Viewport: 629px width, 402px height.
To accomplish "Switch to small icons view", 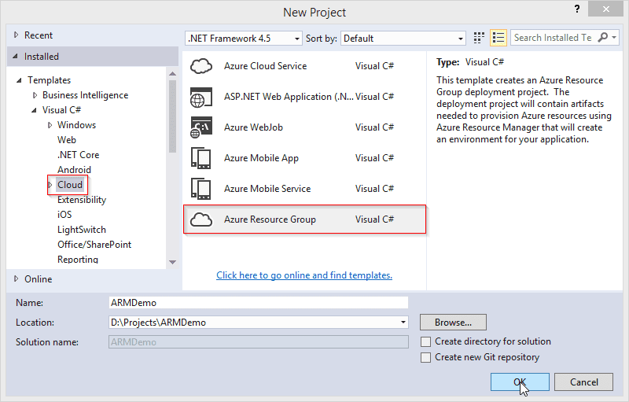I will click(x=479, y=38).
